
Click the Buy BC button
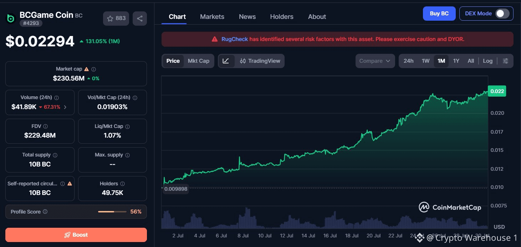click(439, 14)
